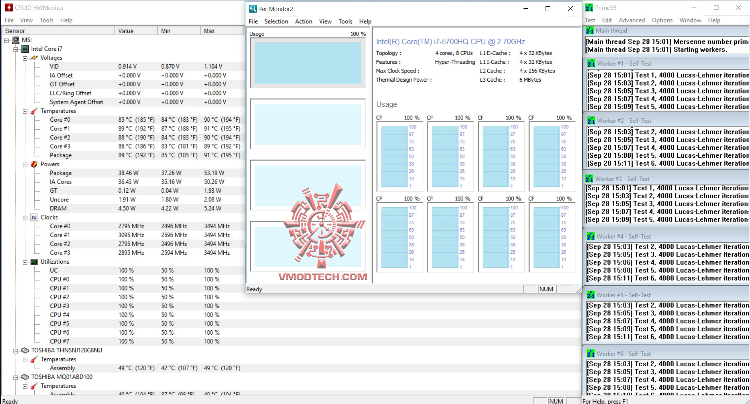Image resolution: width=750 pixels, height=404 pixels.
Task: Collapse the TOSHIBA MQ01ABD100 node
Action: click(16, 377)
